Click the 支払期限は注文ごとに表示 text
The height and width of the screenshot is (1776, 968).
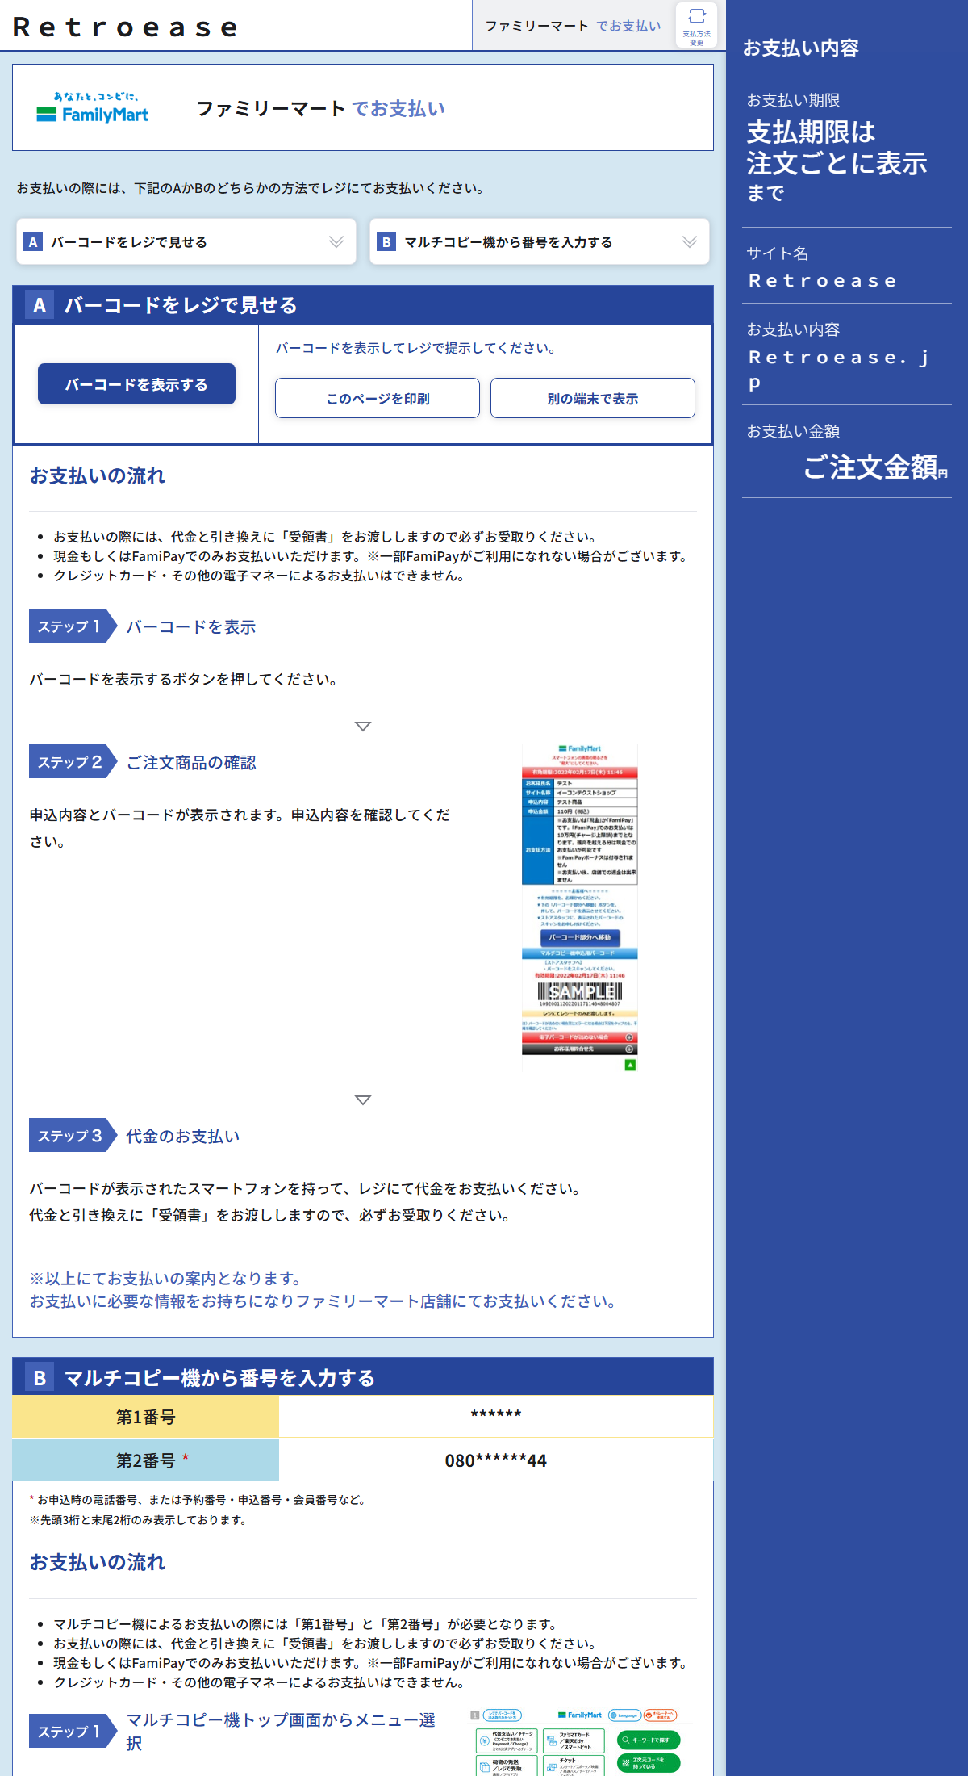[837, 148]
